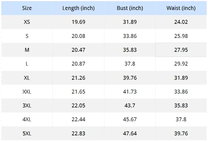Click the Waist (inch) column header
This screenshot has width=208, height=142.
(181, 8)
